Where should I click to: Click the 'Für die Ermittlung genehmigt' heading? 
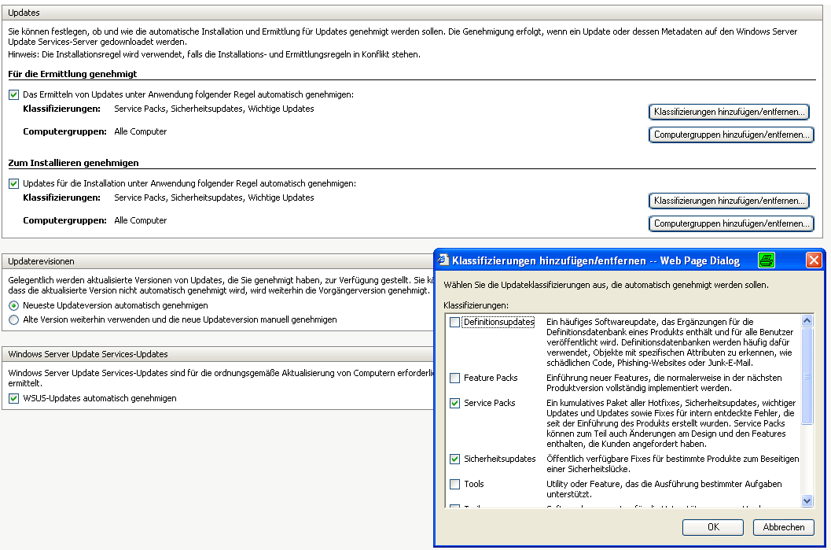tap(72, 74)
